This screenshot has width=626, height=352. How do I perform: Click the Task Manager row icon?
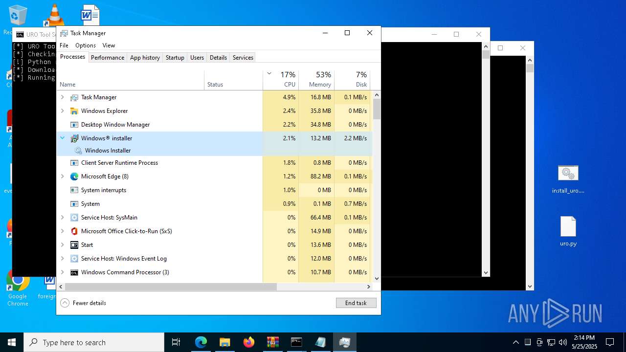coord(74,97)
